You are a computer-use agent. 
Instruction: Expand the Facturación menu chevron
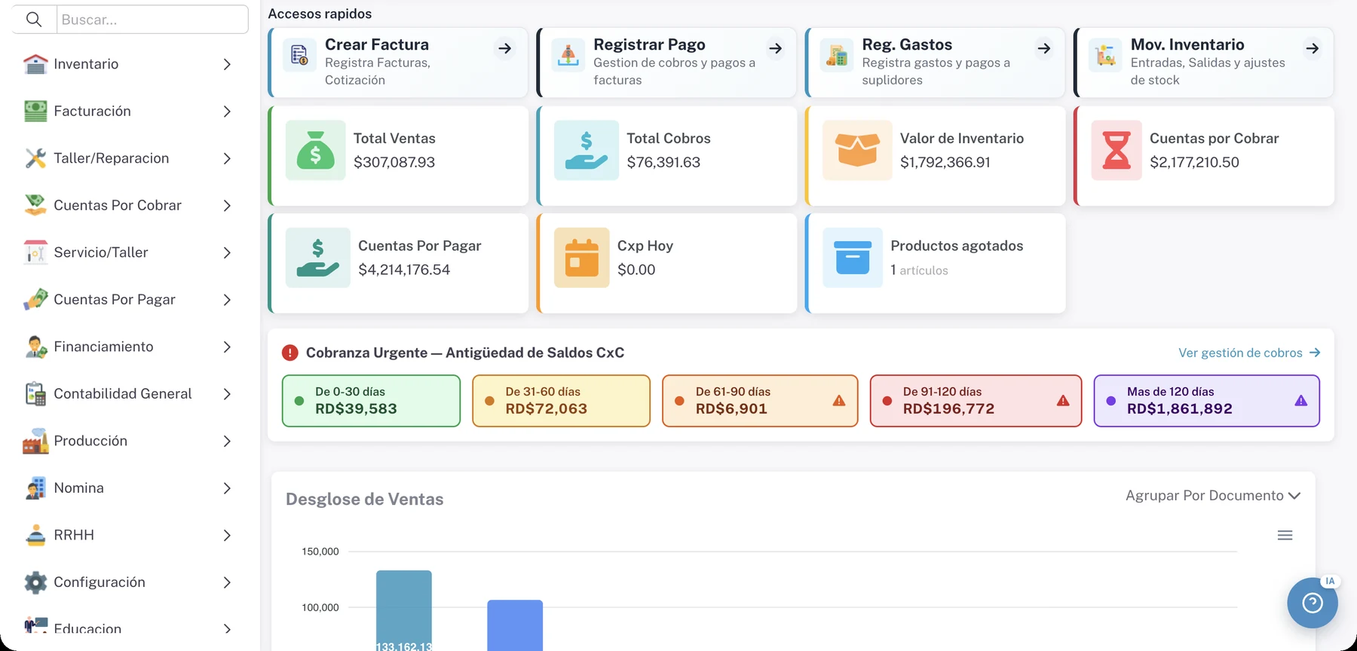[x=227, y=112]
